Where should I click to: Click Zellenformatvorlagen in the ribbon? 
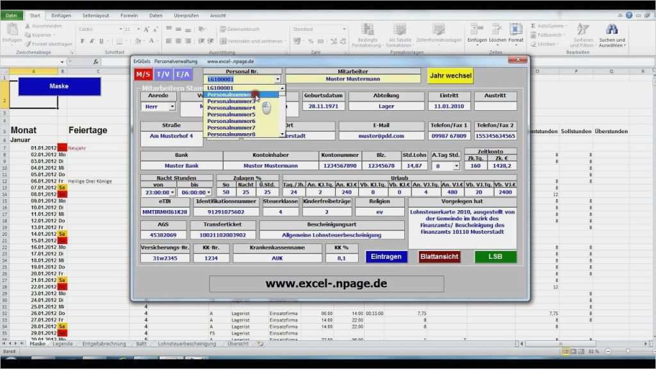439,35
